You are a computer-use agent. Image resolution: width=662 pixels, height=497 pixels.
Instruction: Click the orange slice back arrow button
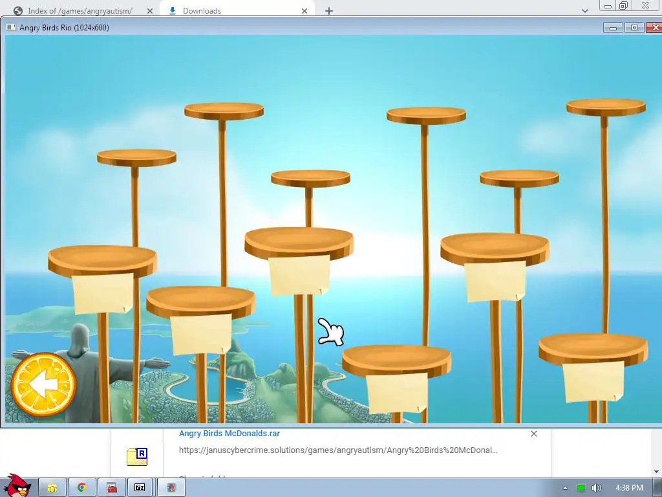point(43,384)
